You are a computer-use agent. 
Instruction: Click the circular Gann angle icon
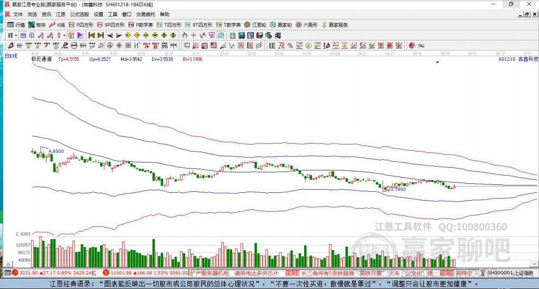coord(110,45)
